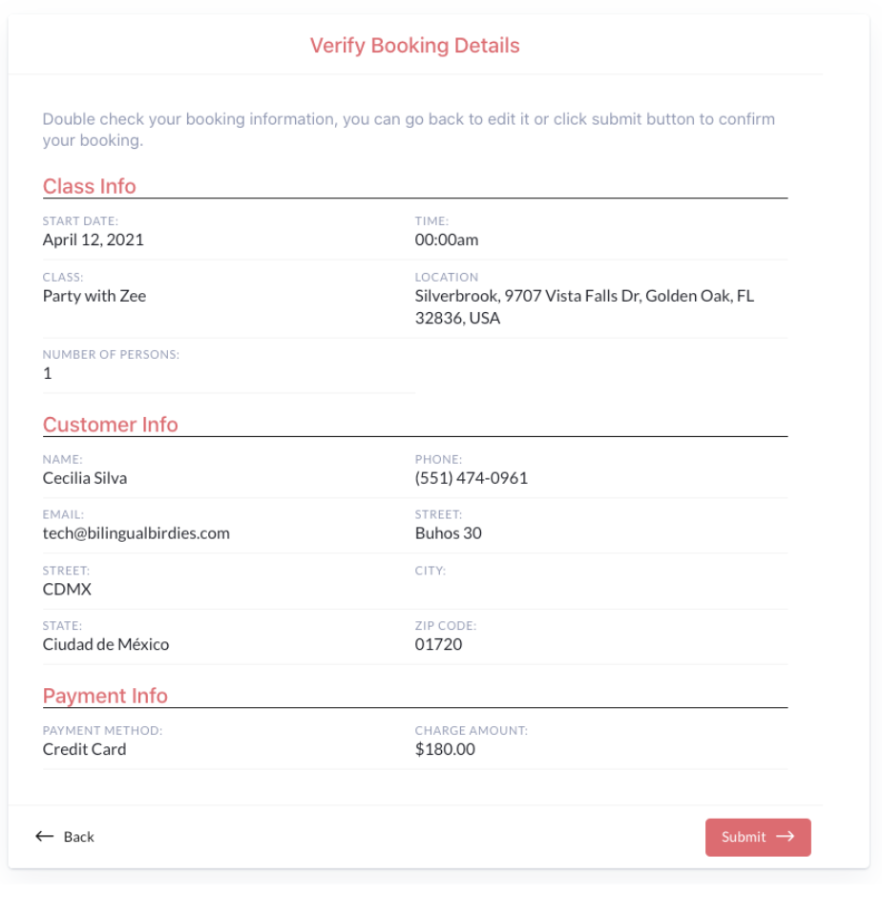Select the street value Buhos 30

448,533
